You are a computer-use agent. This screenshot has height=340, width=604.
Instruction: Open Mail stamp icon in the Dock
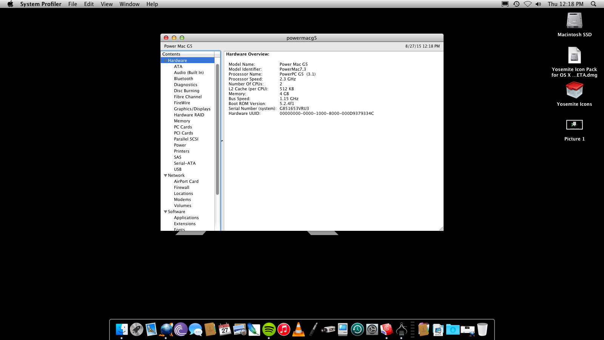click(x=151, y=329)
